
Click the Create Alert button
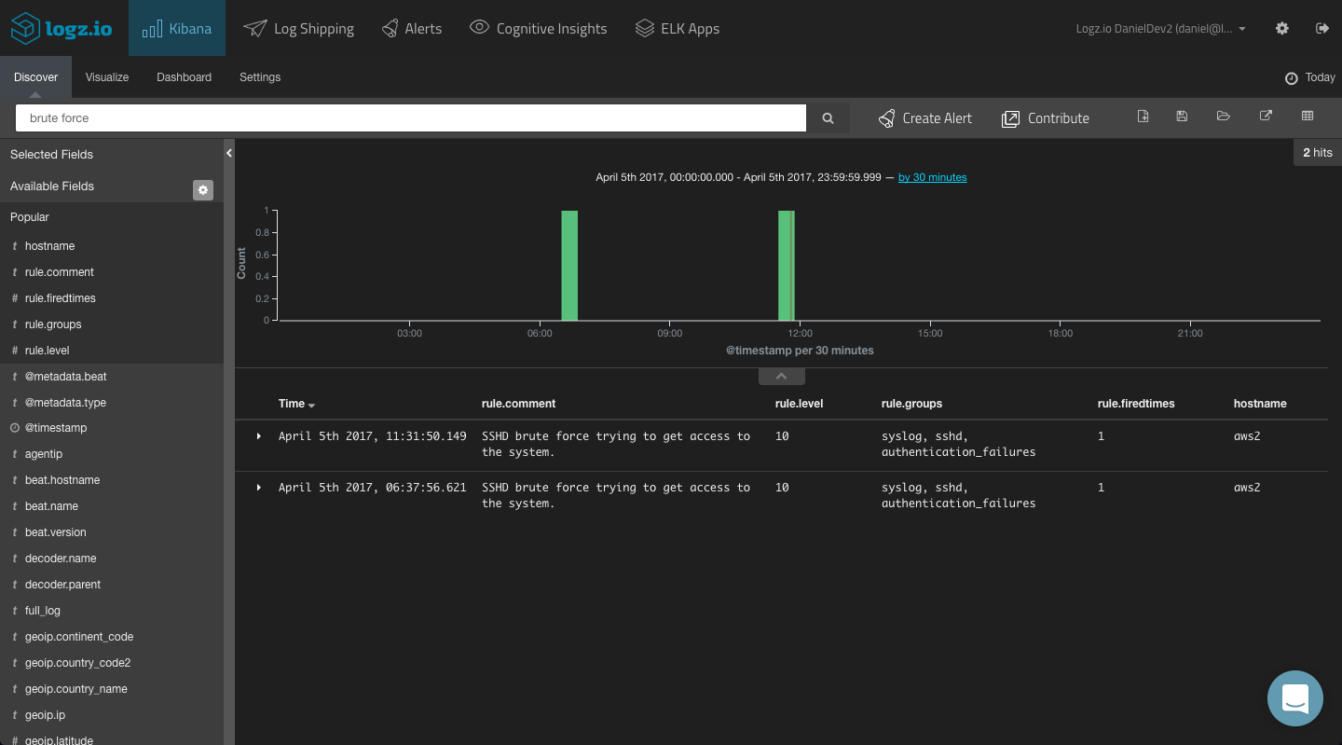(x=925, y=118)
